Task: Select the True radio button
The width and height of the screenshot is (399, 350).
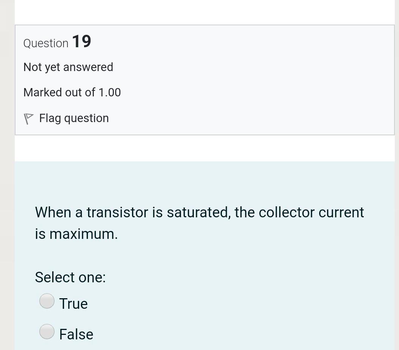Action: click(47, 301)
